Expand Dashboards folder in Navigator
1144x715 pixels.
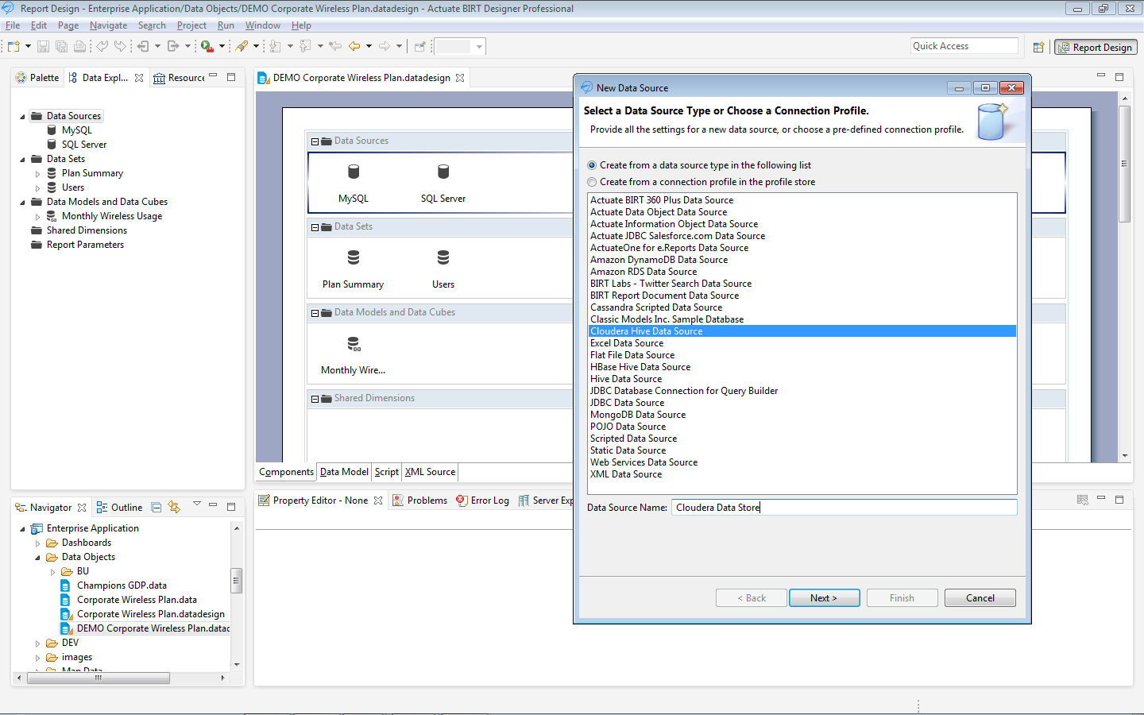37,543
